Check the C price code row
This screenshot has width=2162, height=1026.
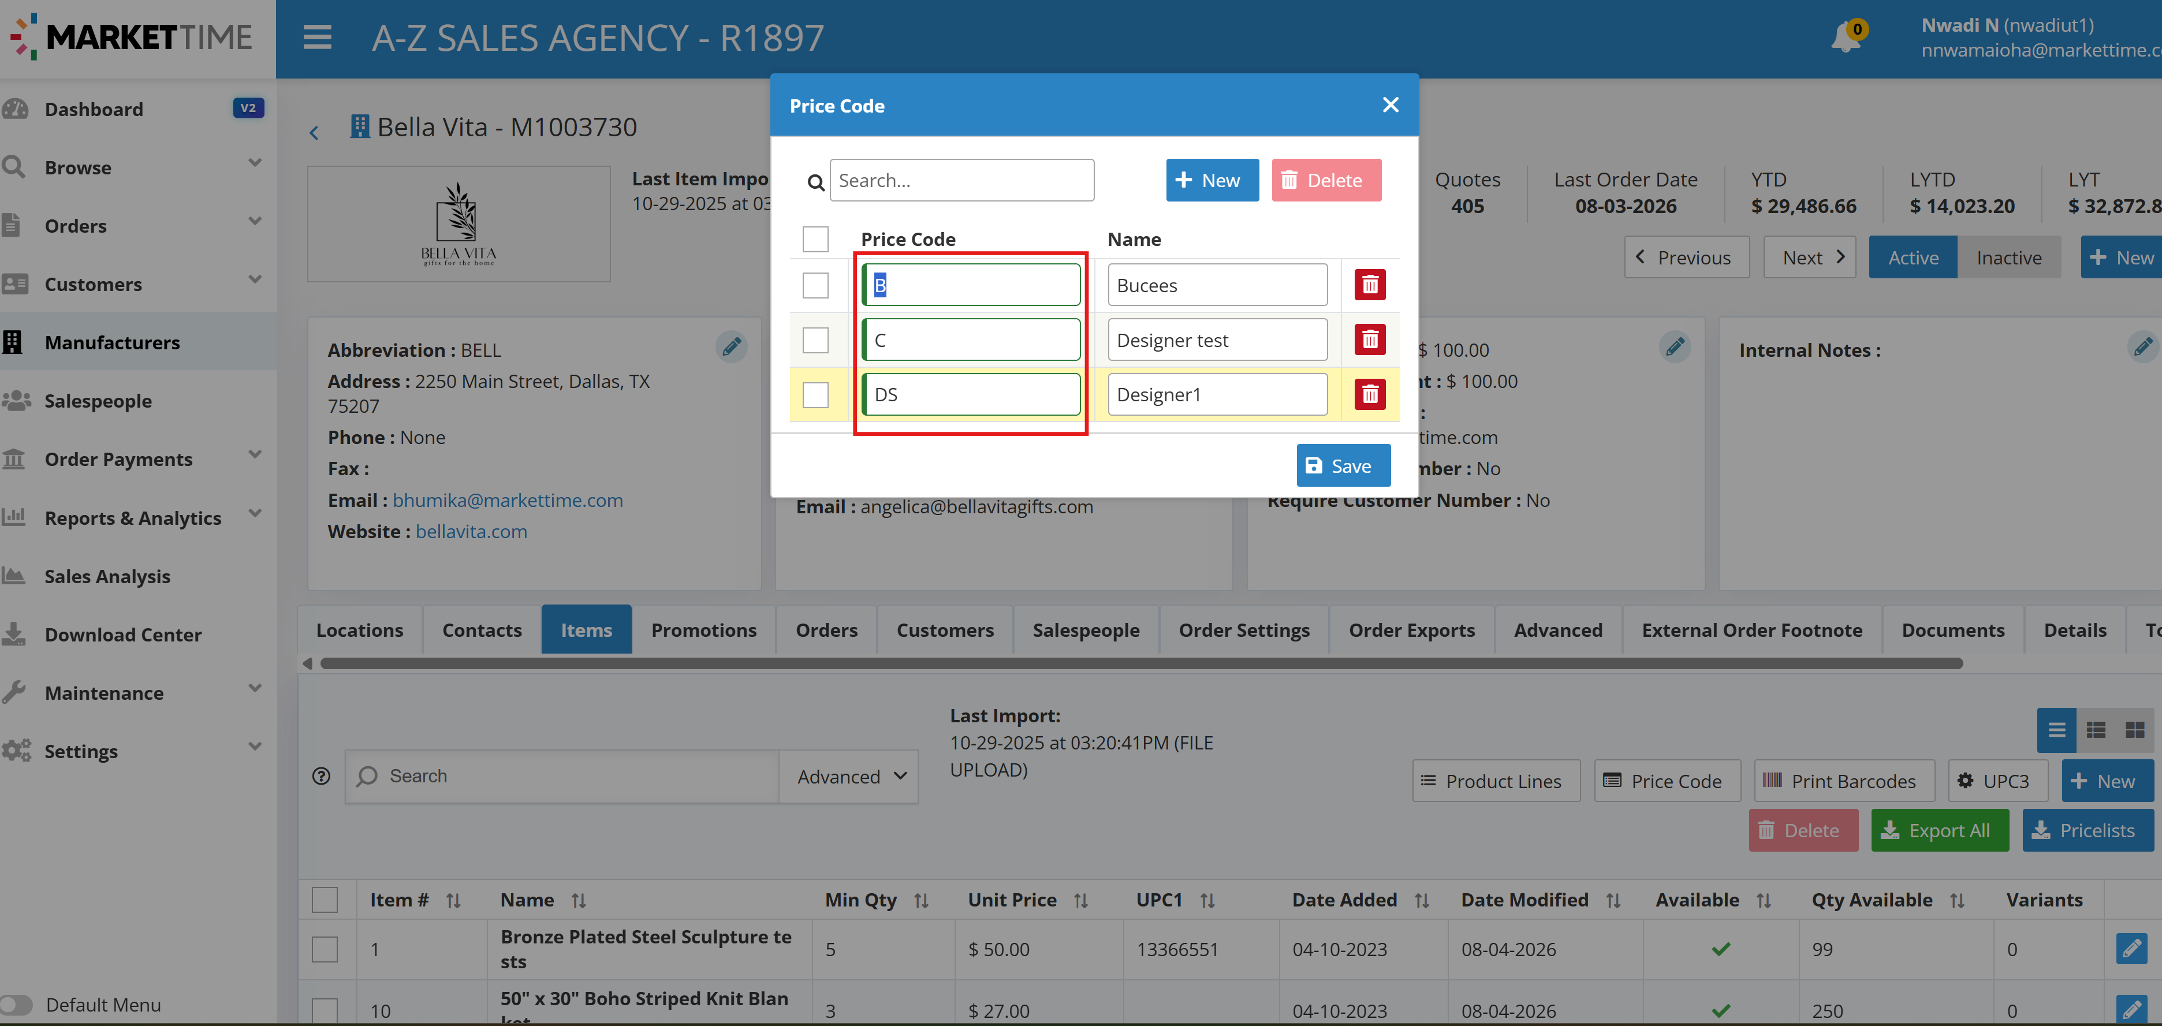click(x=815, y=339)
